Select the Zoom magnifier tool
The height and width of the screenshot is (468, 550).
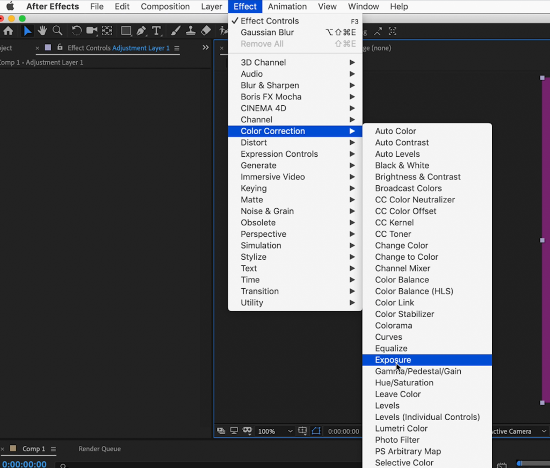coord(57,31)
